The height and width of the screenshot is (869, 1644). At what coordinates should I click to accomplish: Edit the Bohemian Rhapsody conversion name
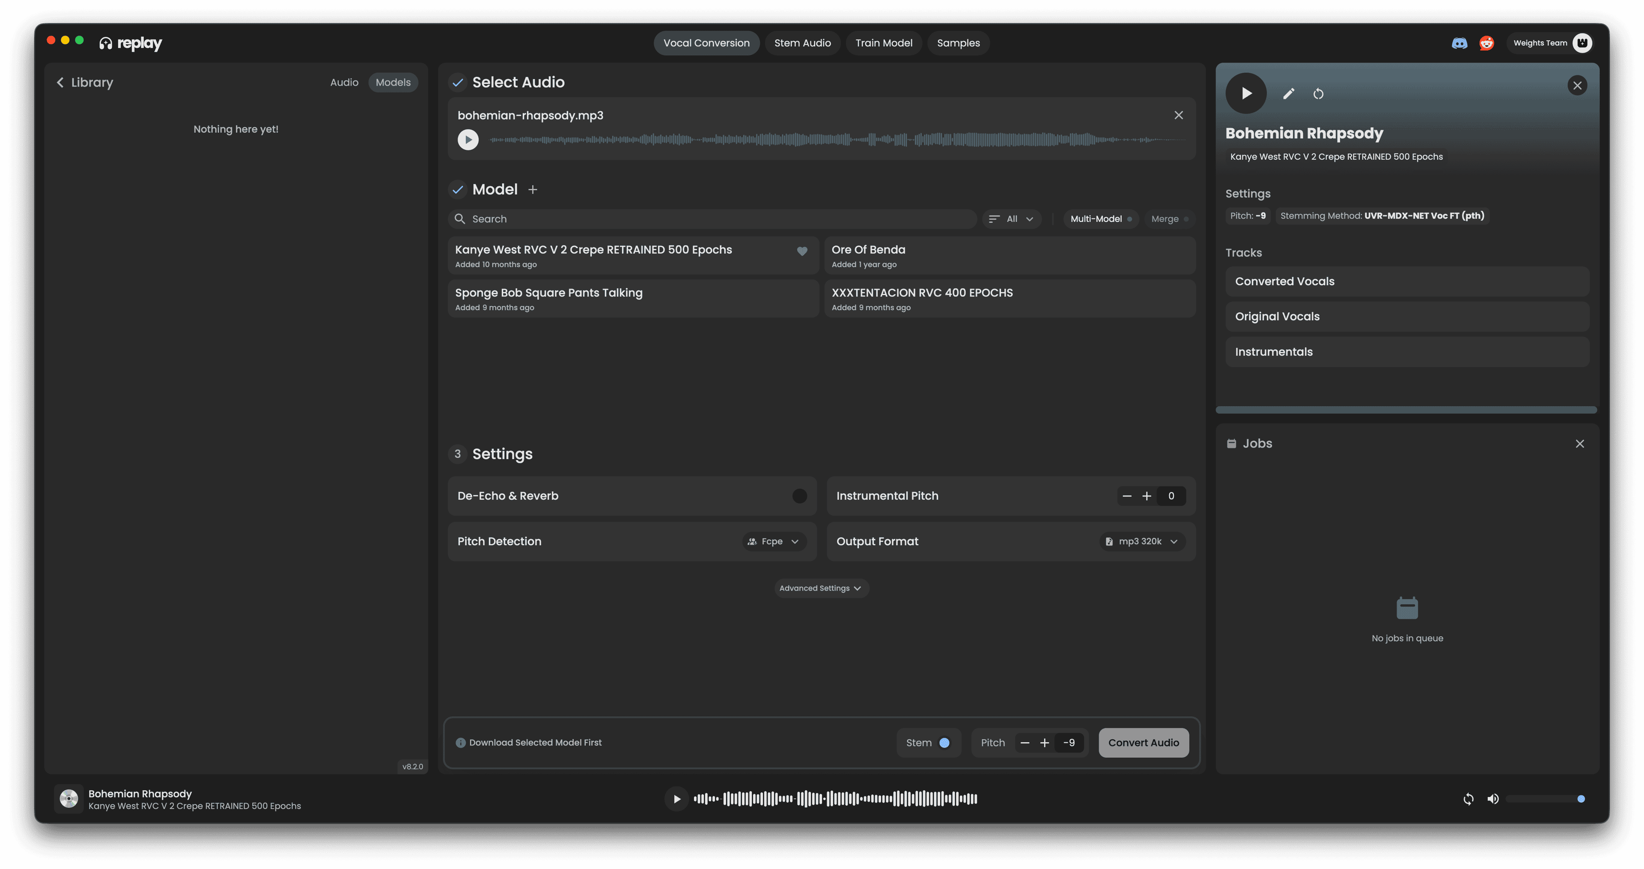(1289, 93)
